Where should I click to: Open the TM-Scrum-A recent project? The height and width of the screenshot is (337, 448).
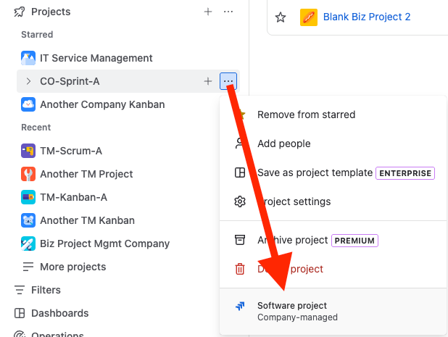[70, 151]
